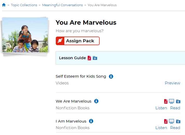Show info for Self Esteem for Kids Song
Image resolution: width=185 pixels, height=135 pixels.
[111, 76]
